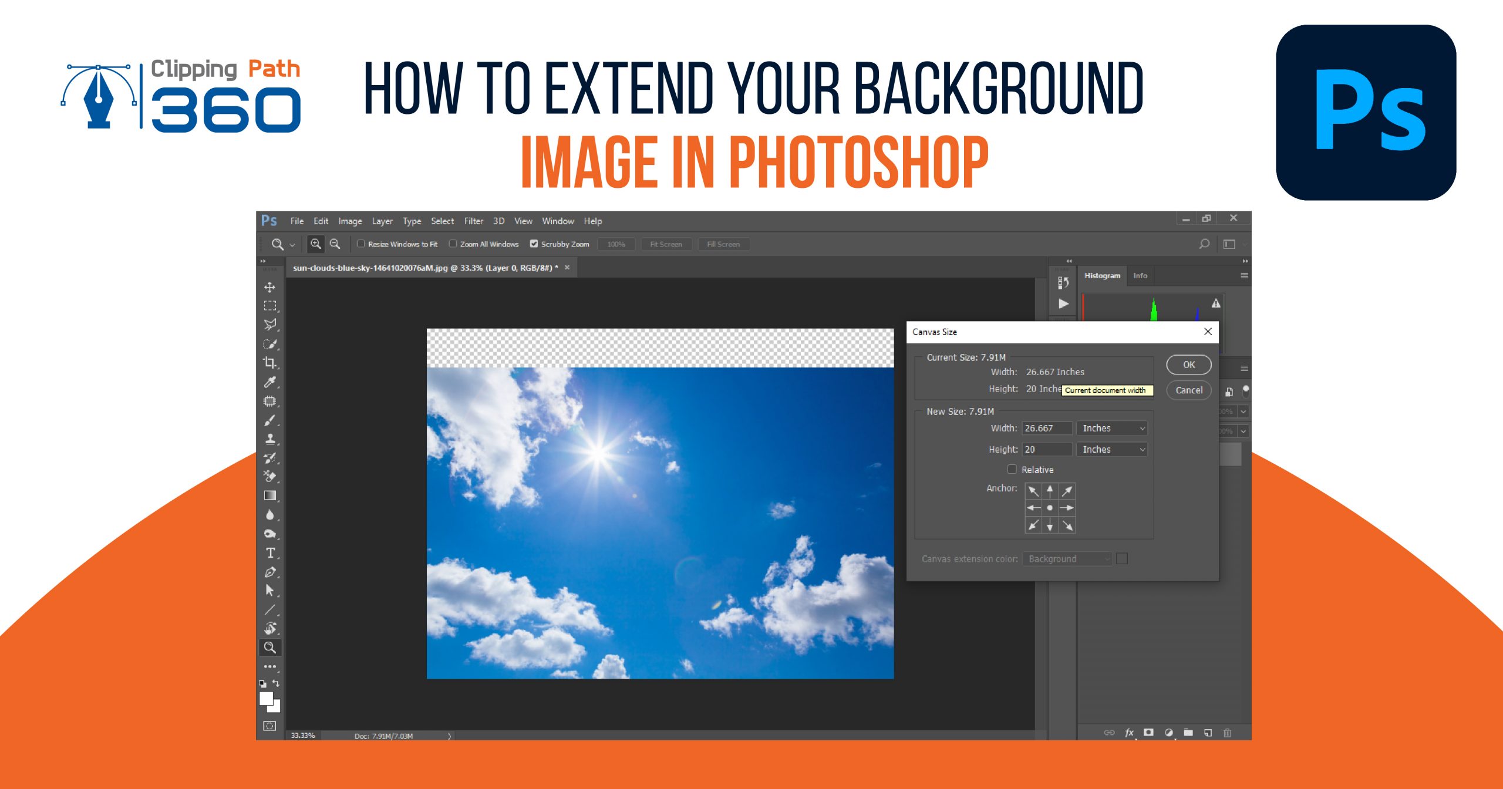The height and width of the screenshot is (789, 1503).
Task: Select the Quick Selection tool
Action: coord(269,344)
